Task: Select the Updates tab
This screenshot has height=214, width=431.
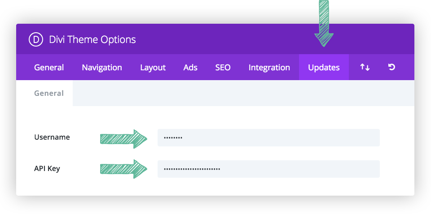Action: pos(324,68)
